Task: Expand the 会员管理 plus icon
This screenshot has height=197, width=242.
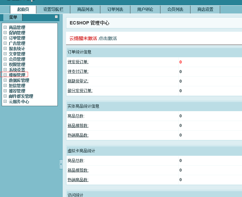Action: pyautogui.click(x=5, y=59)
